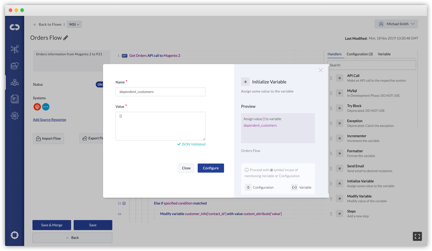
Task: Click the Configure button
Action: tap(211, 168)
